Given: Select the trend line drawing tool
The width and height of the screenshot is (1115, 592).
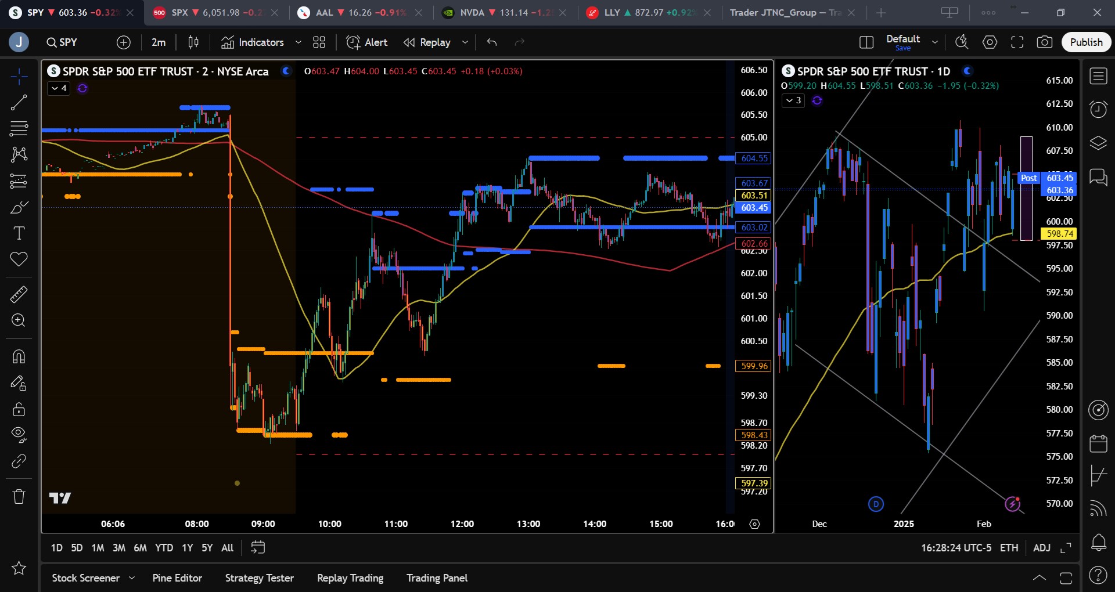Looking at the screenshot, I should [19, 103].
